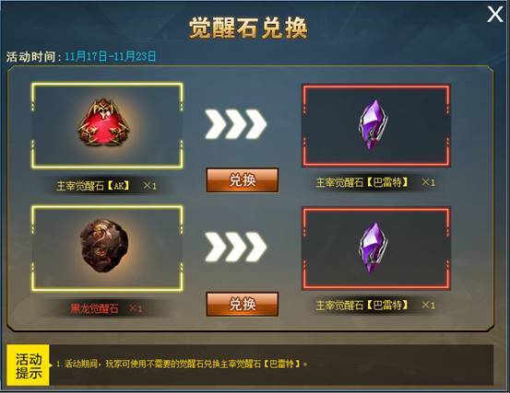This screenshot has width=510, height=393.
Task: Click the bottom 主宰觉醒石【巴雷特】×1 label
Action: click(375, 305)
